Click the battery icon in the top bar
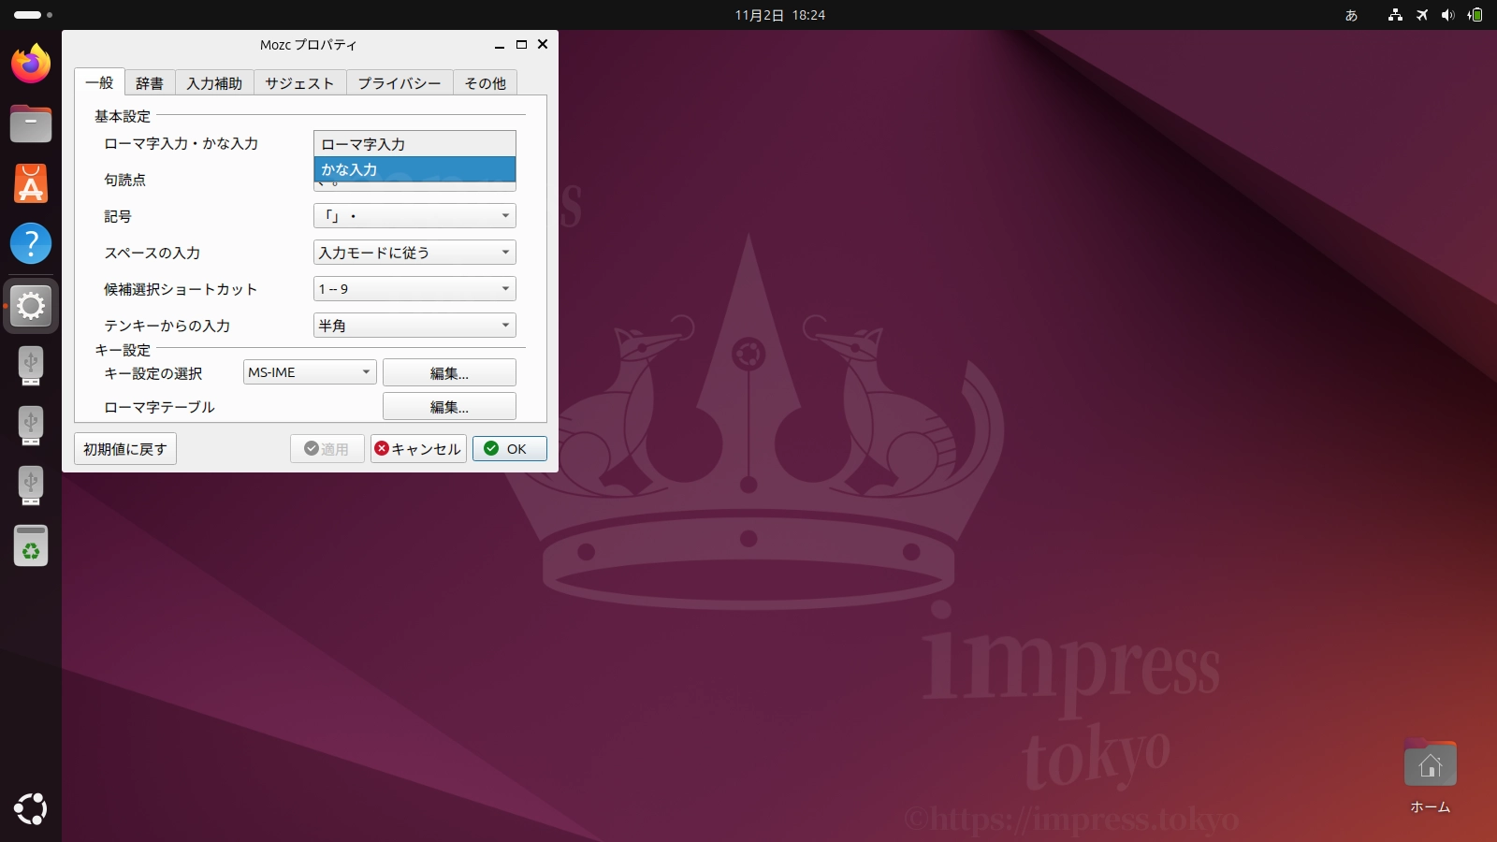The width and height of the screenshot is (1497, 842). pos(1475,15)
